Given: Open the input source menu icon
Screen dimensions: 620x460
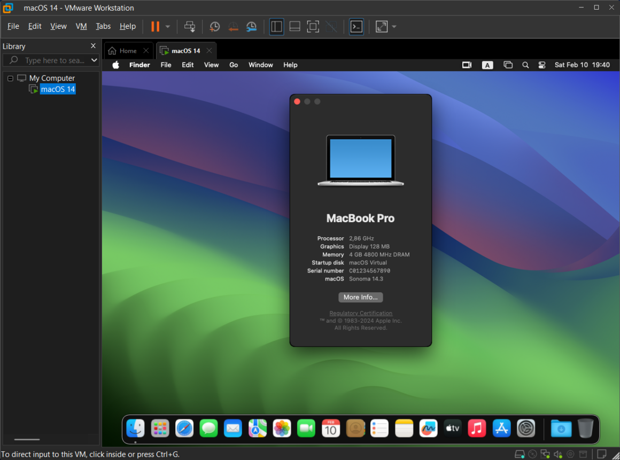Looking at the screenshot, I should pyautogui.click(x=487, y=65).
